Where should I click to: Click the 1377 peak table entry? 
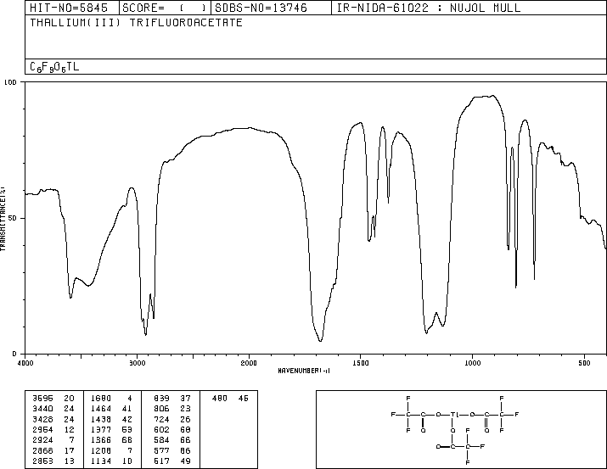point(101,429)
